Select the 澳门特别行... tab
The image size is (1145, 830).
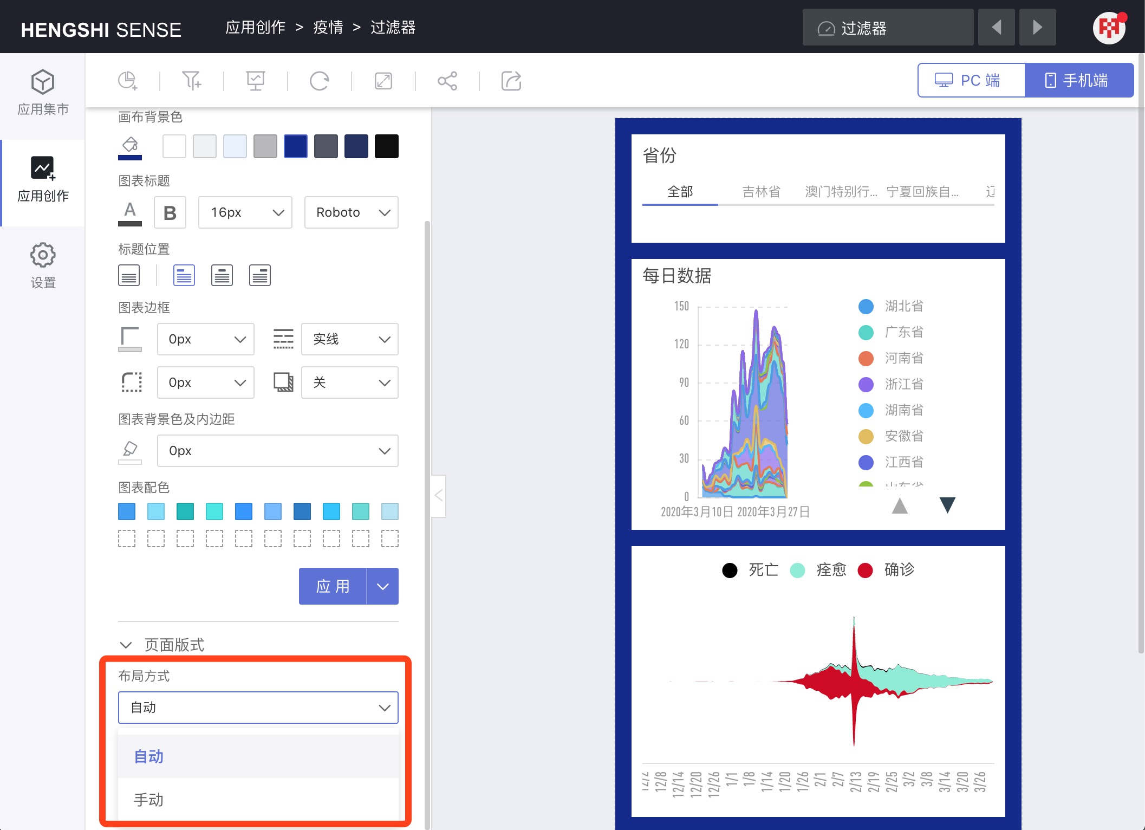pyautogui.click(x=841, y=192)
